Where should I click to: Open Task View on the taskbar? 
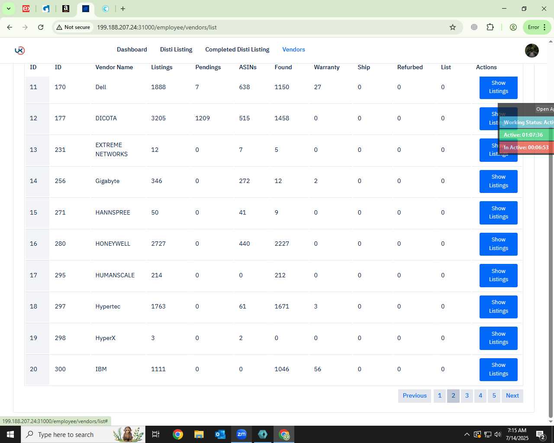tap(156, 434)
